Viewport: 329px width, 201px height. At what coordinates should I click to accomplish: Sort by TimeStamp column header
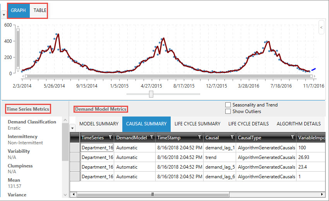tap(169, 138)
